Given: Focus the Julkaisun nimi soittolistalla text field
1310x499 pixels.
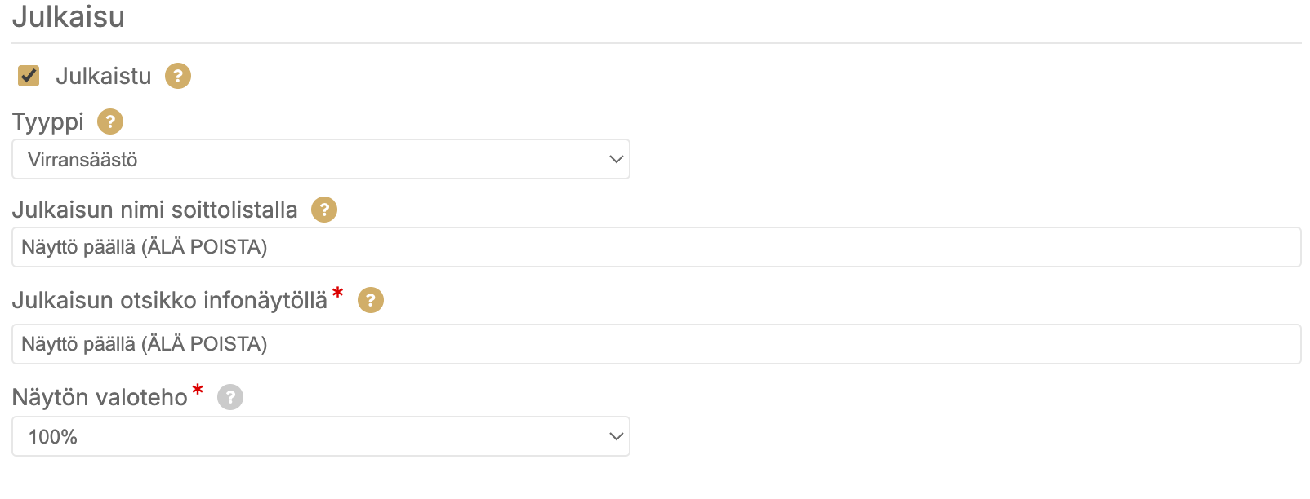Looking at the screenshot, I should point(656,247).
